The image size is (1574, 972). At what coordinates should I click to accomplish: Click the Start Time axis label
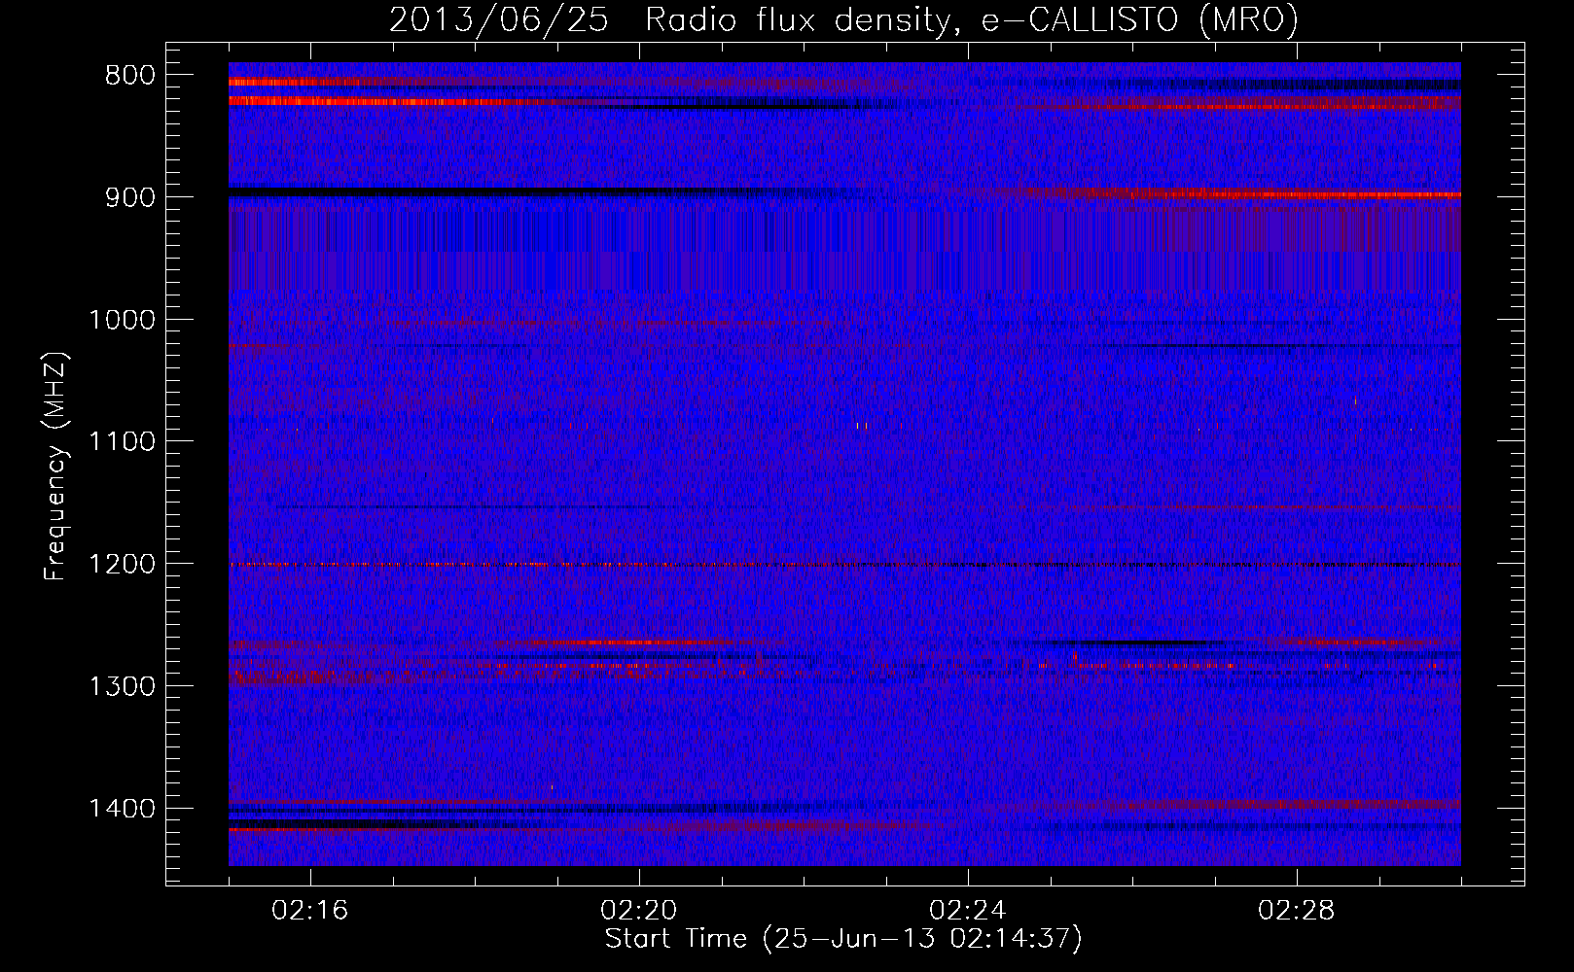coord(843,939)
